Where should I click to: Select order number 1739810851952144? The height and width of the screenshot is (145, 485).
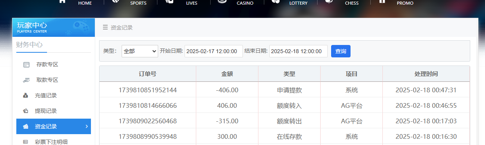[148, 90]
